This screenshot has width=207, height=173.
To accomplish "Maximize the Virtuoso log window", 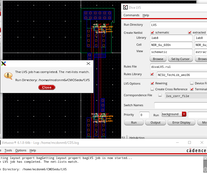I will pyautogui.click(x=189, y=142).
